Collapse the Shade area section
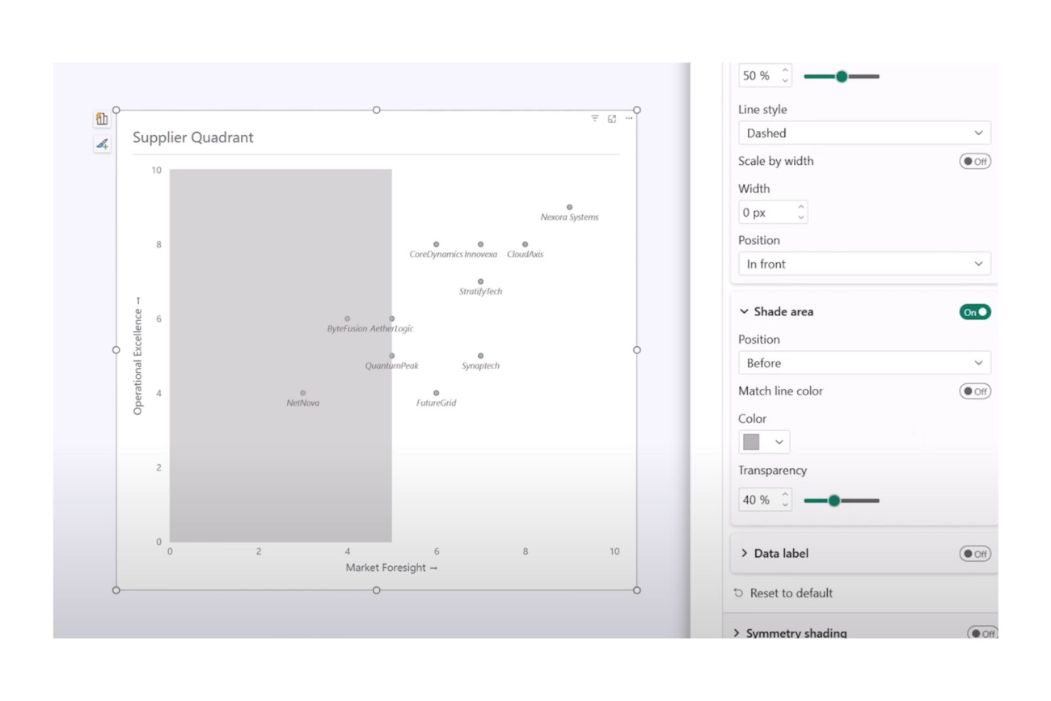1051x701 pixels. click(x=745, y=312)
